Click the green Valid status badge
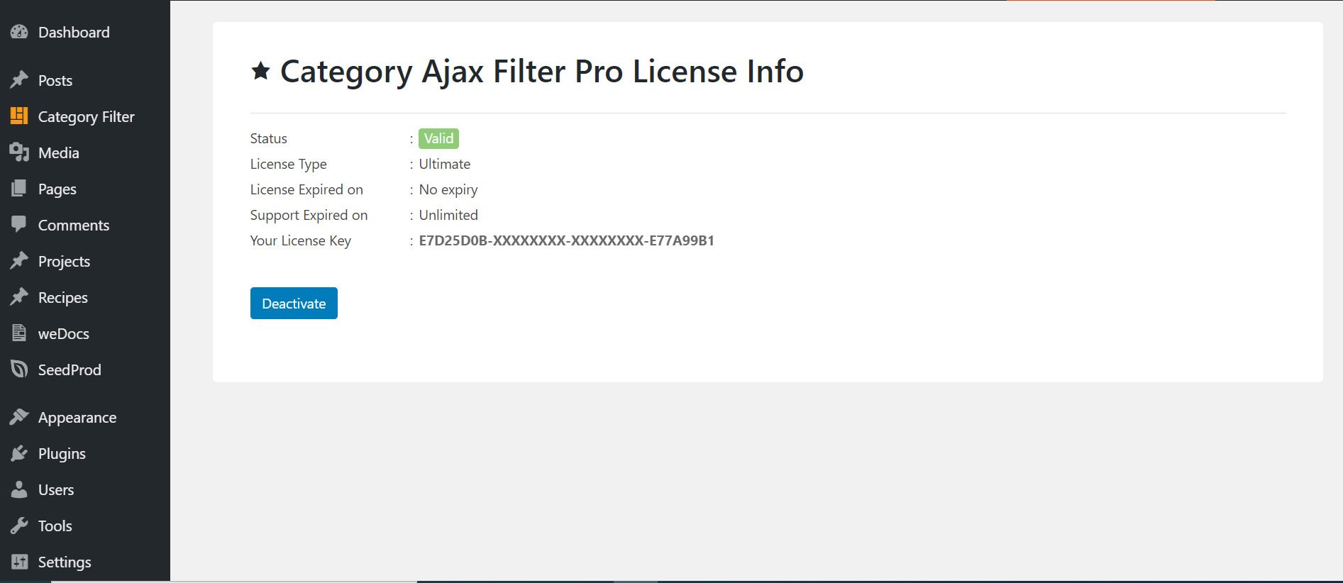 point(438,138)
